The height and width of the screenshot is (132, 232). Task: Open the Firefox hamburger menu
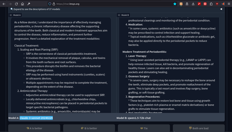click(x=228, y=4)
